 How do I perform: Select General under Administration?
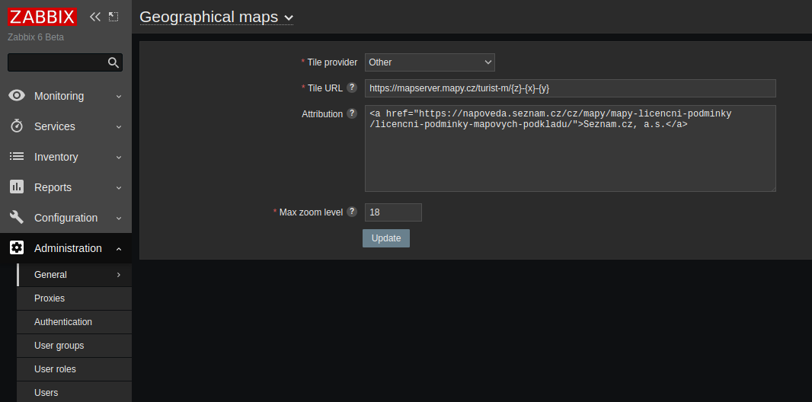(75, 275)
